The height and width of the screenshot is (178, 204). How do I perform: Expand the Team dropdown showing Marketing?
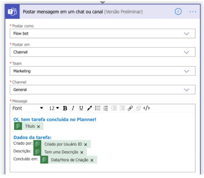pos(187,71)
